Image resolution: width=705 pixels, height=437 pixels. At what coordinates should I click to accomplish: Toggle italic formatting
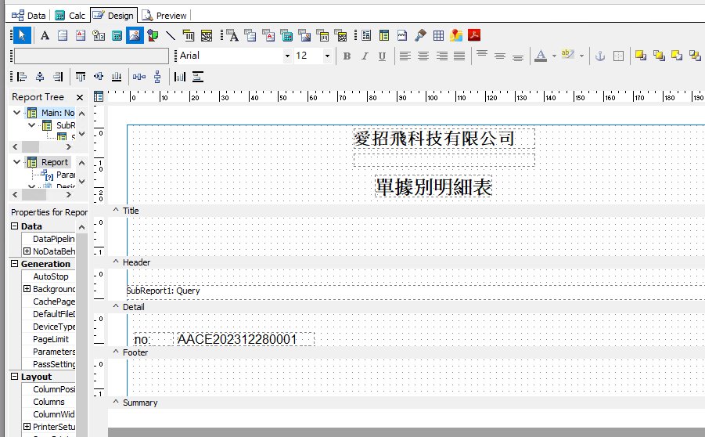click(364, 56)
